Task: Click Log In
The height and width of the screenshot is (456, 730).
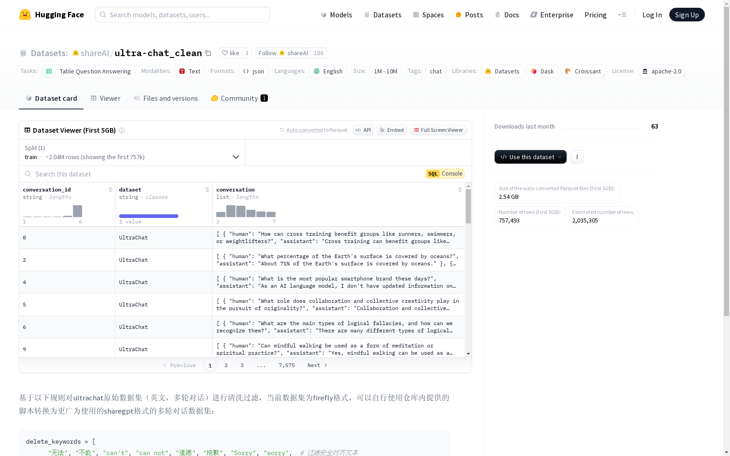Action: pos(652,15)
